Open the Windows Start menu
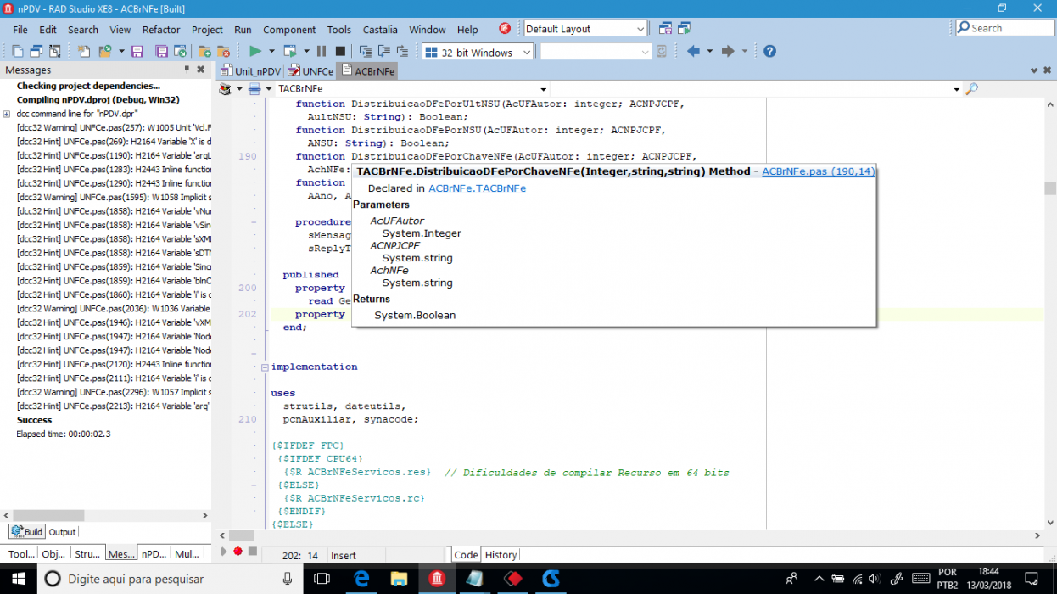Screen dimensions: 1057x594 (x=18, y=579)
